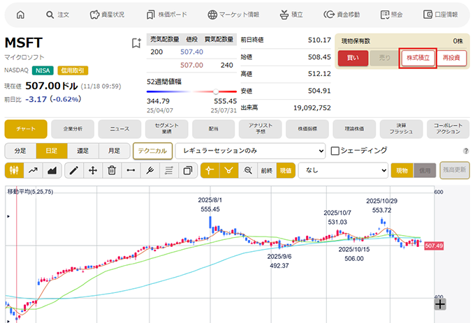The image size is (475, 323).
Task: Click the 信用取引 badge
Action: click(73, 70)
